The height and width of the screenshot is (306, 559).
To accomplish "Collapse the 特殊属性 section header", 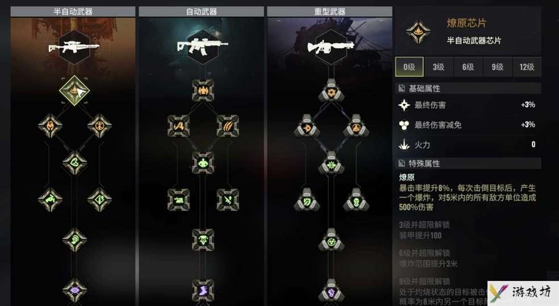I will pyautogui.click(x=468, y=164).
